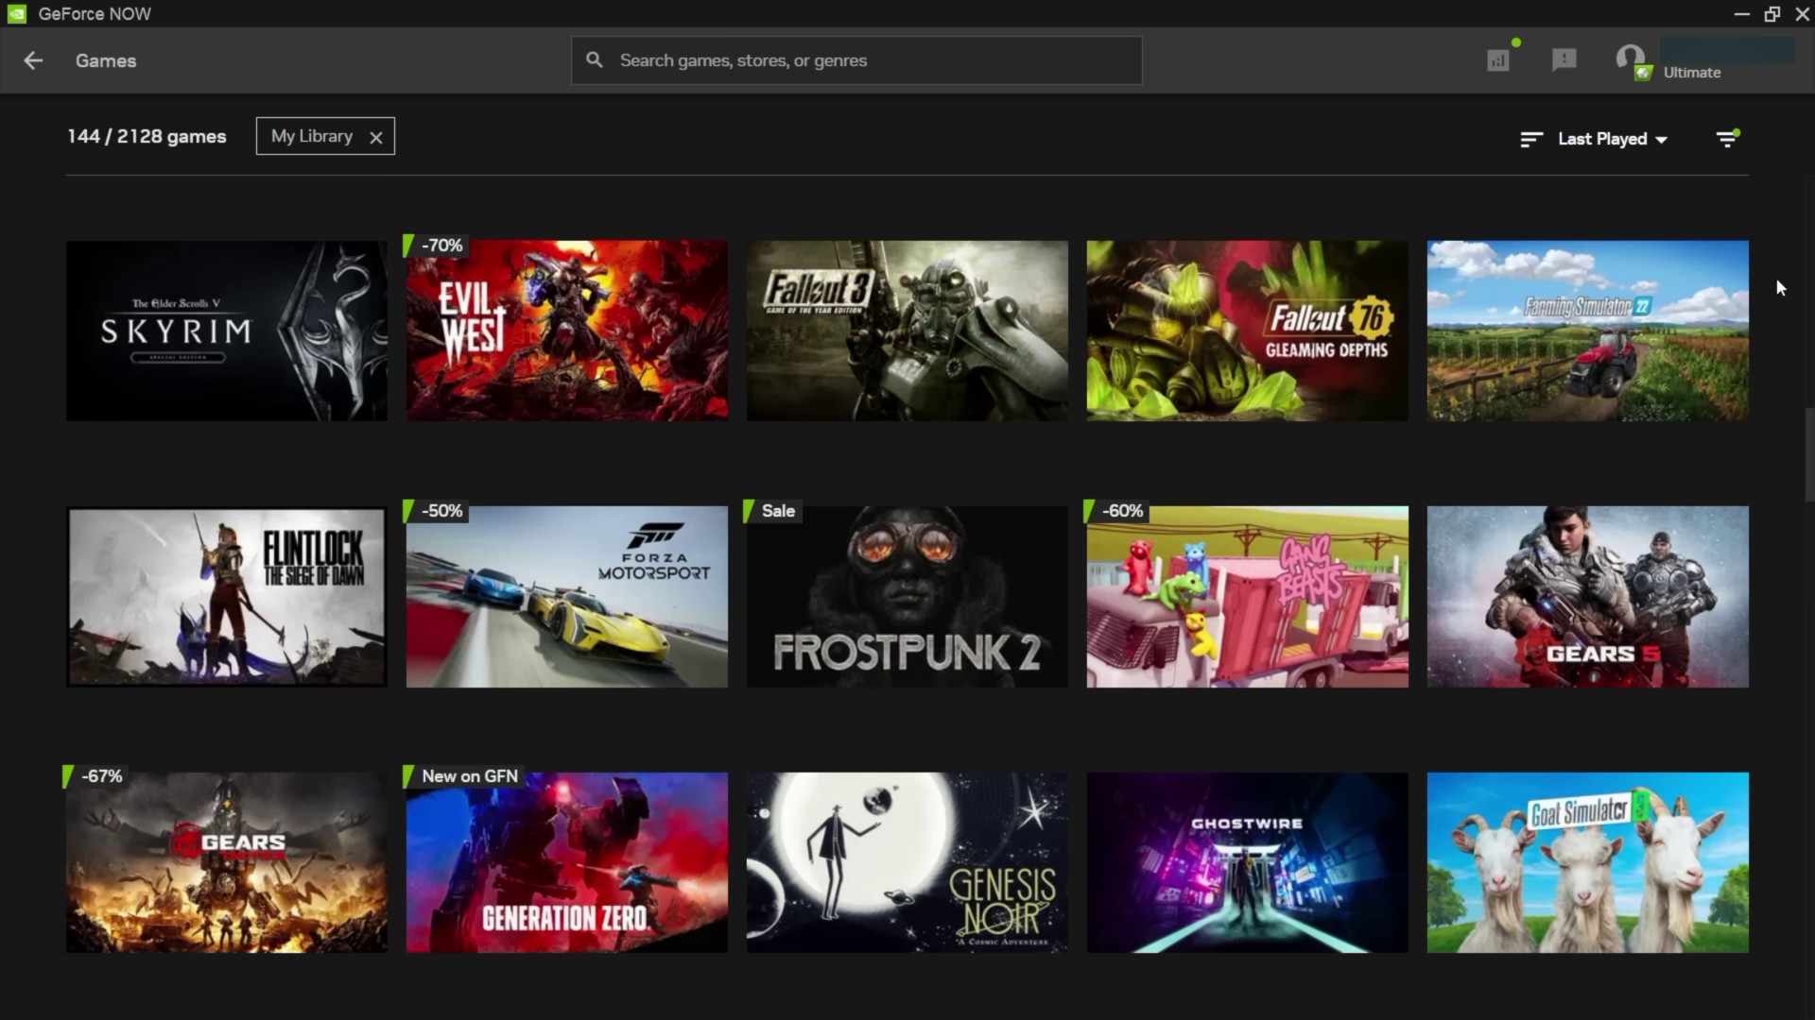1815x1020 pixels.
Task: Select the Goat Simulator 3 thumbnail
Action: (x=1587, y=862)
